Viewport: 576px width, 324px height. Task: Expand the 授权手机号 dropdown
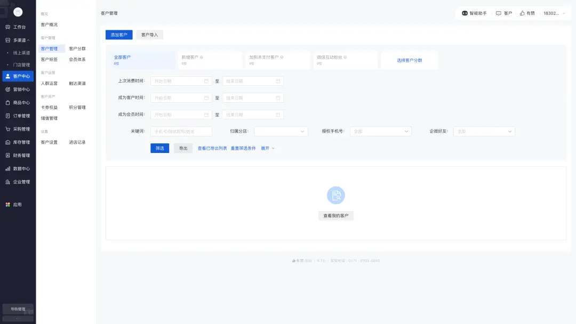pos(380,131)
